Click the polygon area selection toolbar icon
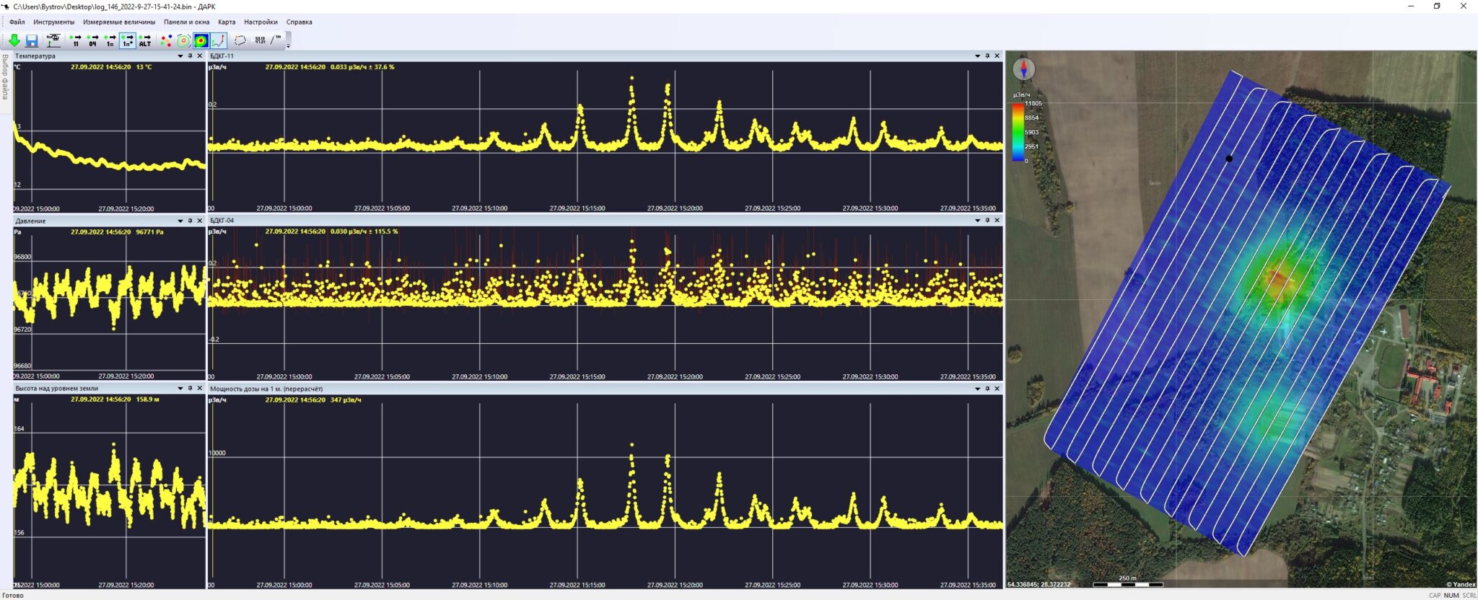Image resolution: width=1478 pixels, height=600 pixels. pos(240,40)
